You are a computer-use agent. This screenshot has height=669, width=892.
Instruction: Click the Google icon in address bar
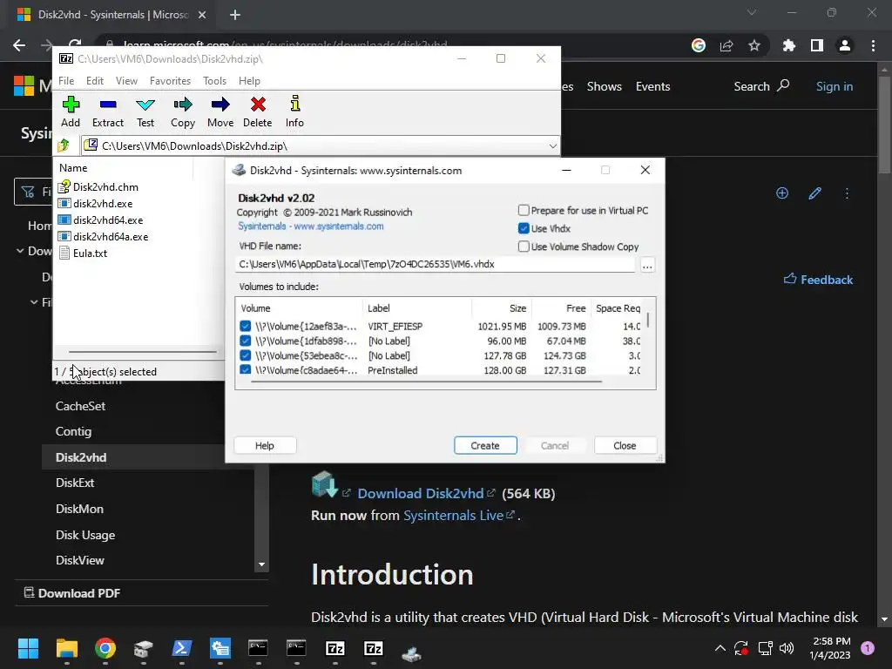coord(699,45)
